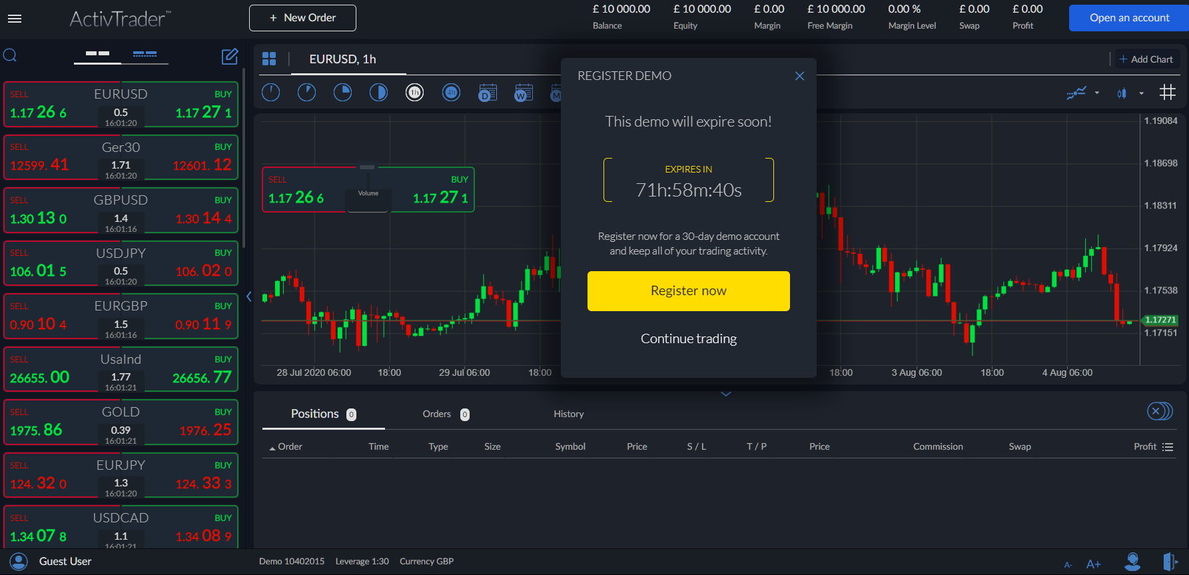1189x575 pixels.
Task: Select the Weekly calendar timeframe icon
Action: tap(524, 93)
